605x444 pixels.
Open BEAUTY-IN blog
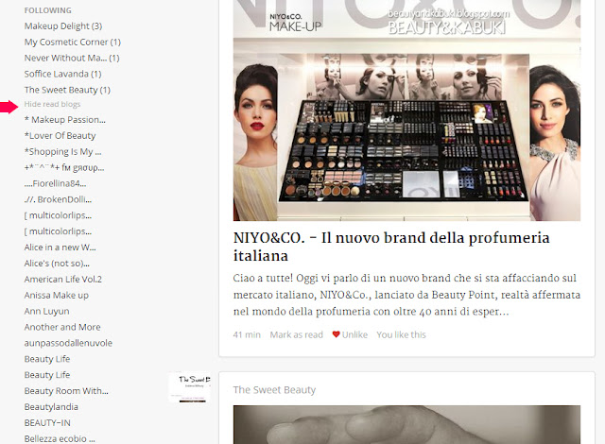[47, 423]
